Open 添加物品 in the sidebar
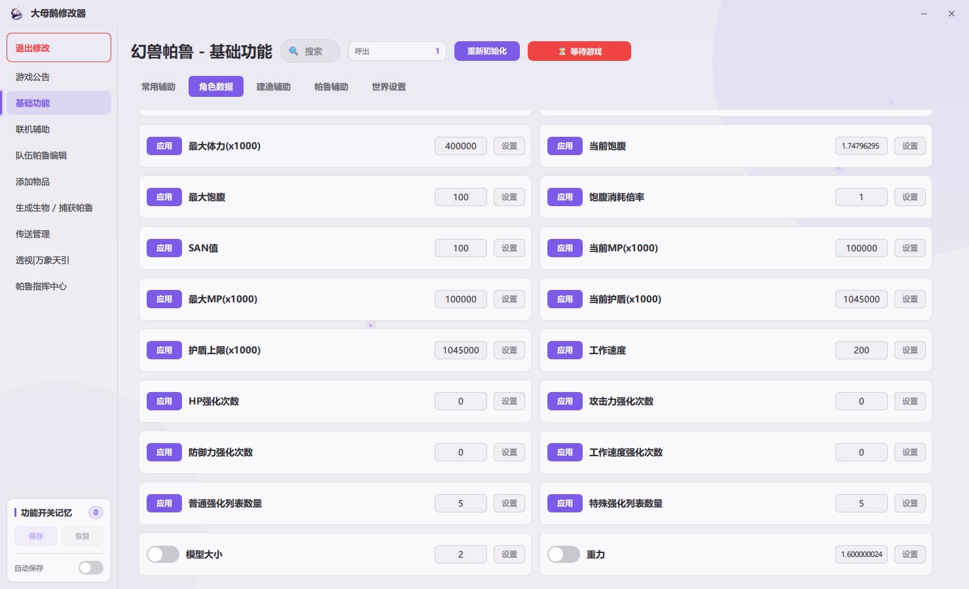 pyautogui.click(x=59, y=181)
